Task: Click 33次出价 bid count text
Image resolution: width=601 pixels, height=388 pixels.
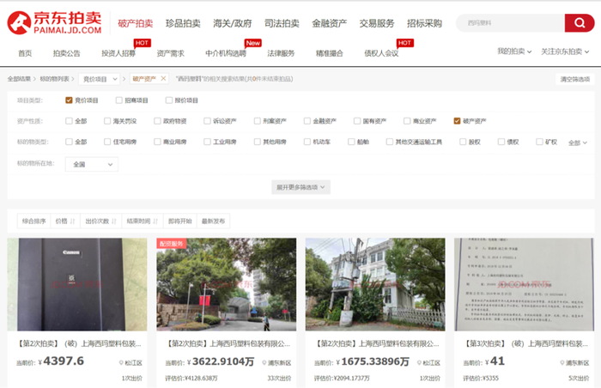Action: pos(279,379)
